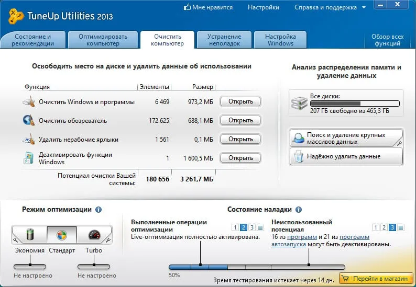Click the shopping cart icon in store button
The width and height of the screenshot is (416, 287).
coord(345,279)
